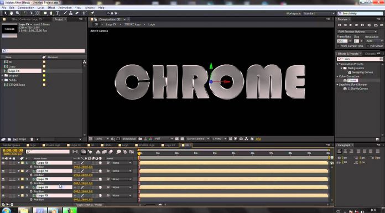
Task: Click the timeline current time indicator marker
Action: tap(139, 154)
